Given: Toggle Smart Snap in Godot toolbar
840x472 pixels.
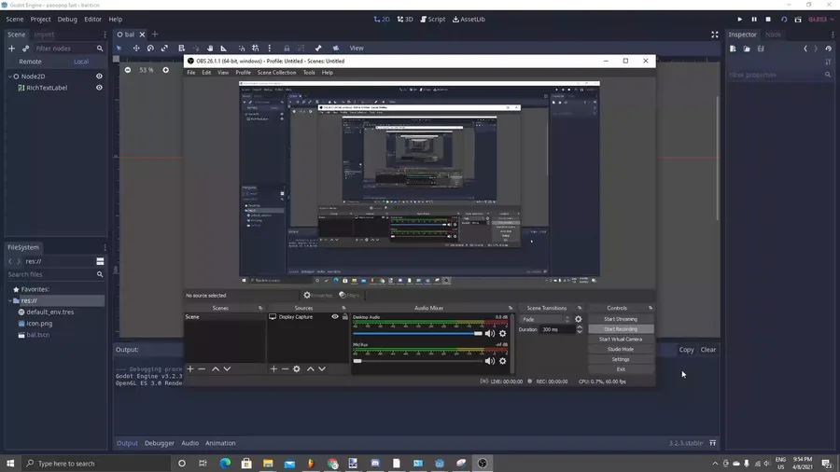Looking at the screenshot, I should (242, 49).
